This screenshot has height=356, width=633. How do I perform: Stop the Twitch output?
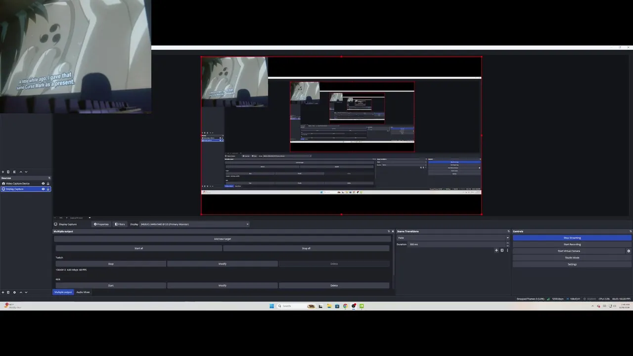click(111, 264)
